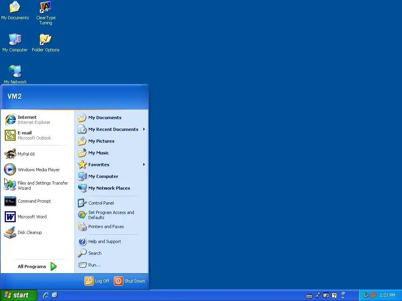Expand My Recent Documents submenu arrow
This screenshot has width=402, height=301.
[144, 129]
